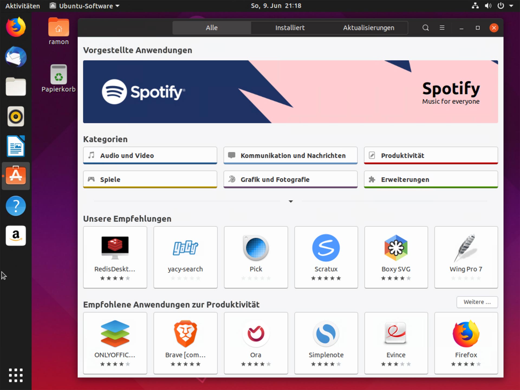Open the search magnifier icon
Screen dimensions: 520x390
(425, 28)
